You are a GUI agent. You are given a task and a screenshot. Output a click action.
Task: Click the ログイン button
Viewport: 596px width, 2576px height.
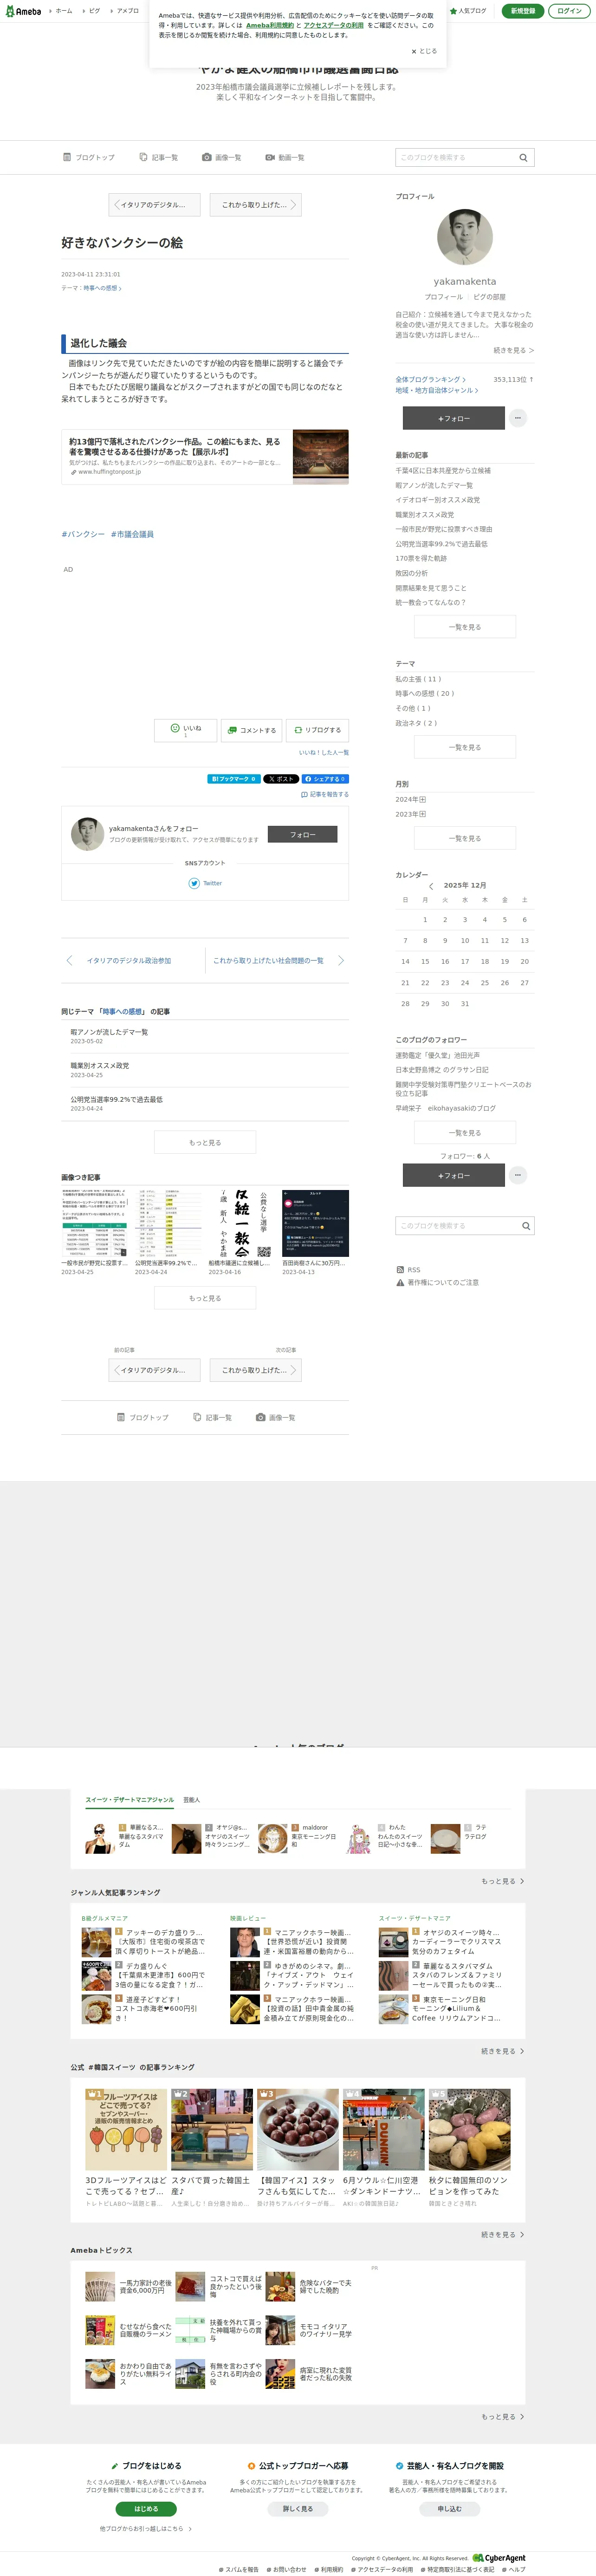tap(569, 11)
